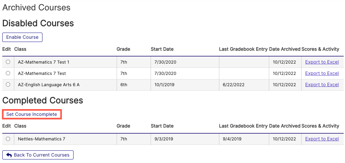345x163 pixels.
Task: Select the Nettles-Mathematics 7 radio button
Action: point(8,139)
